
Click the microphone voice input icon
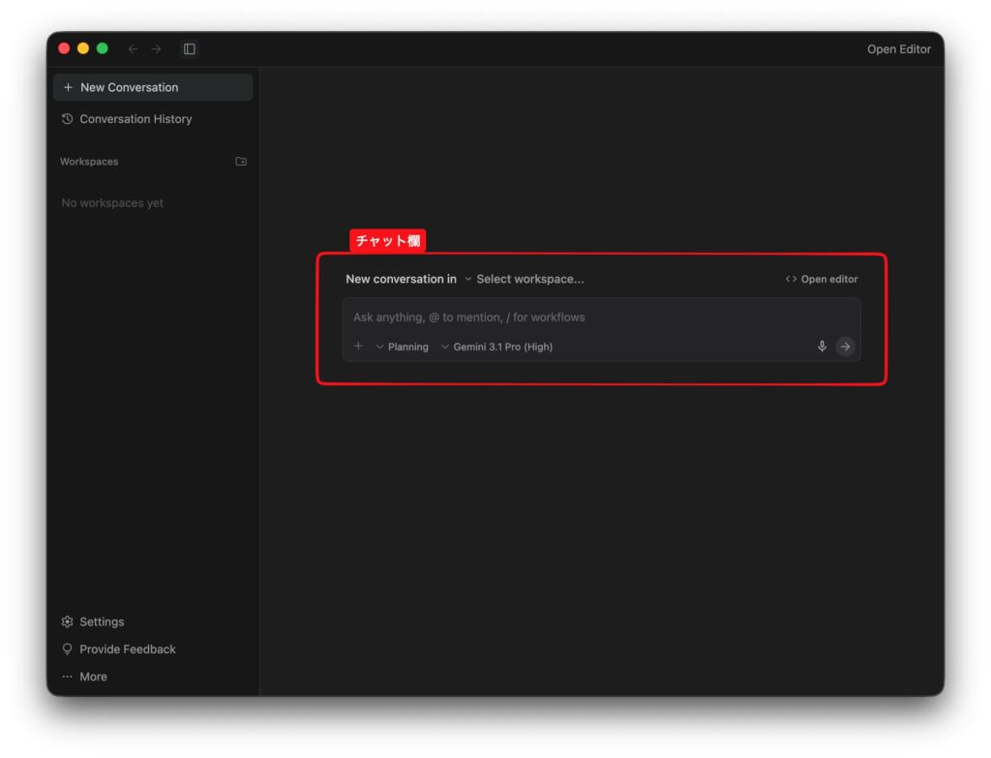tap(822, 347)
